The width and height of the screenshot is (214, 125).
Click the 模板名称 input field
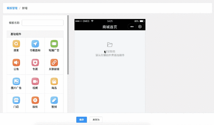tap(42, 23)
